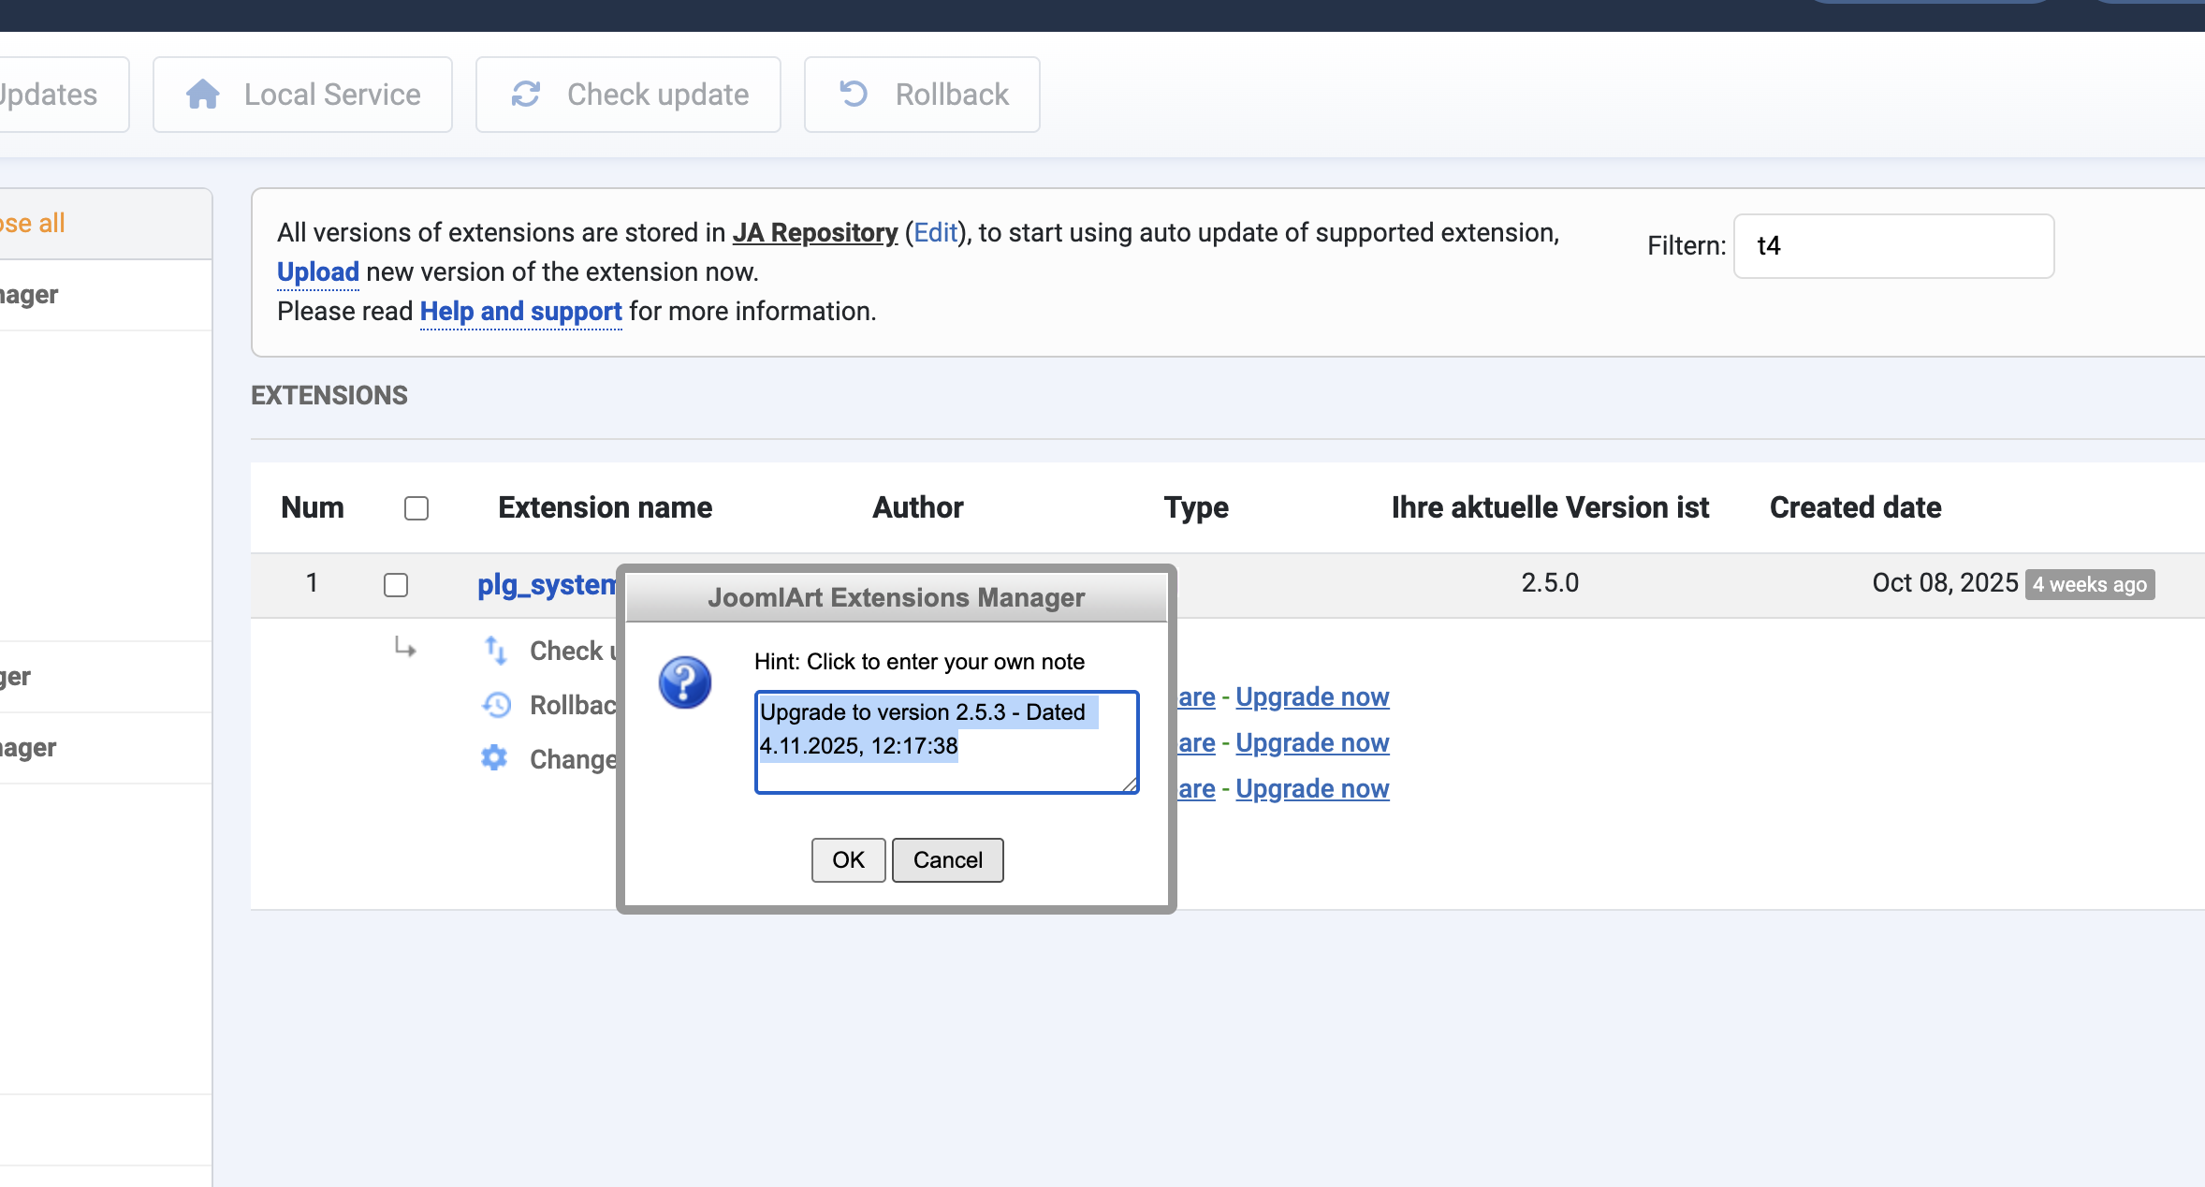Screen dimensions: 2205x1187
Task: Click the Local Service home icon
Action: point(203,95)
